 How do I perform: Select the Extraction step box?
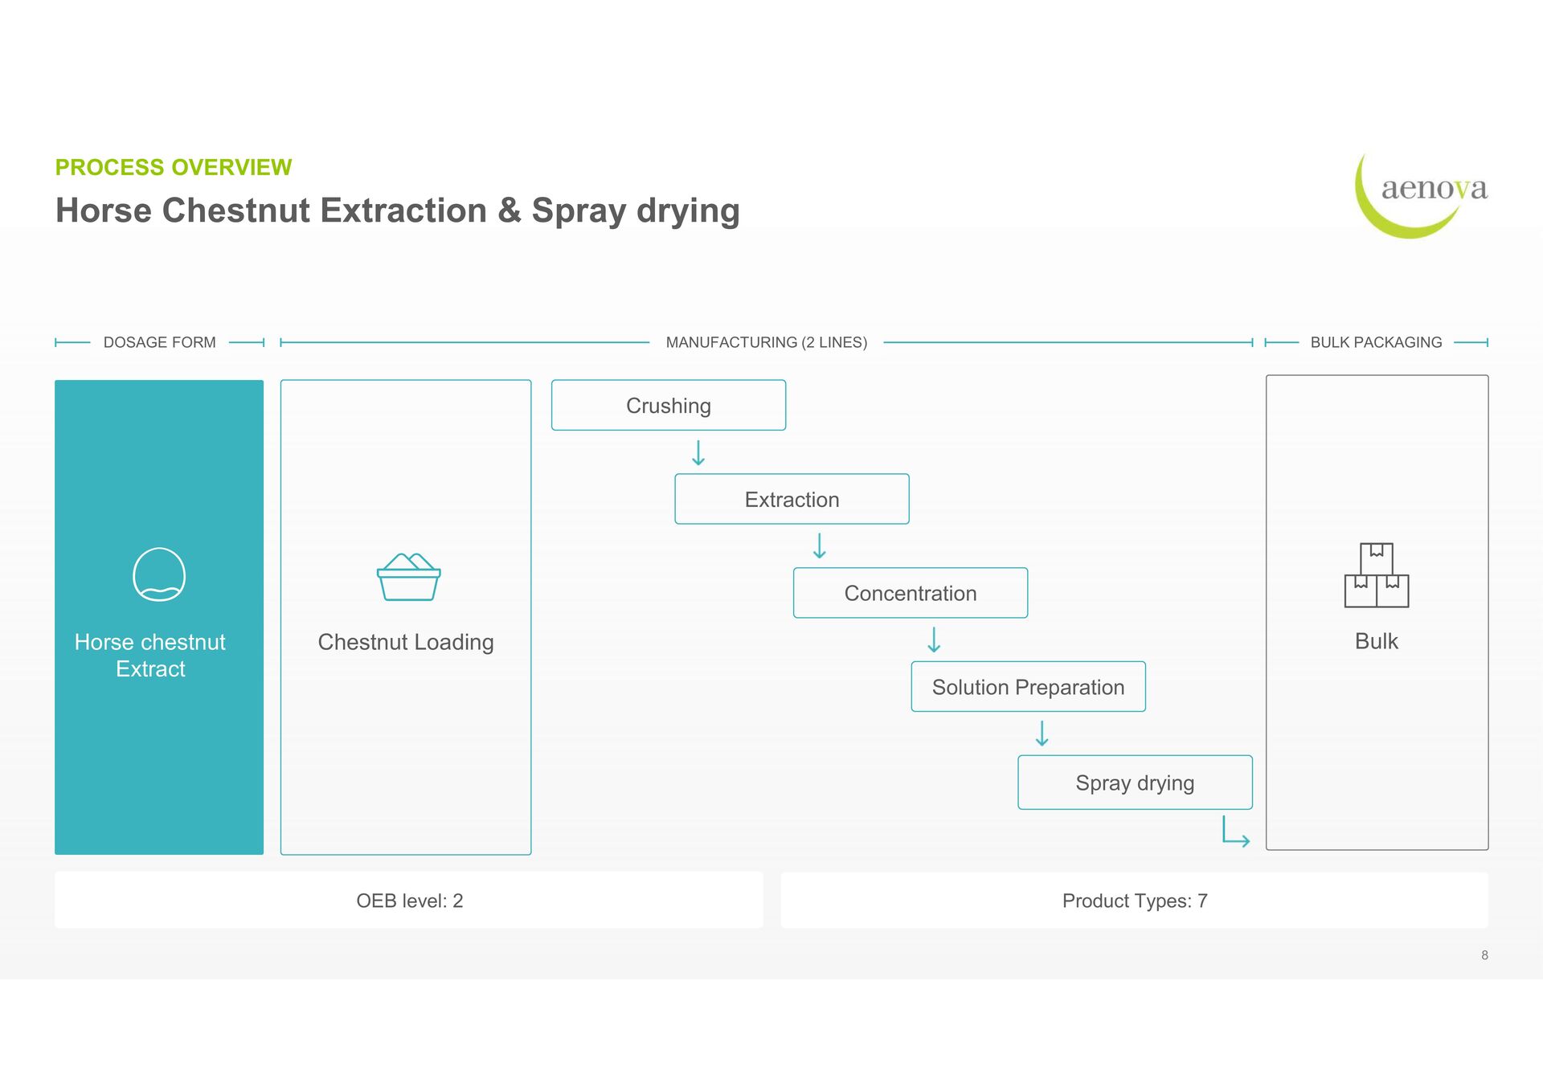[792, 499]
